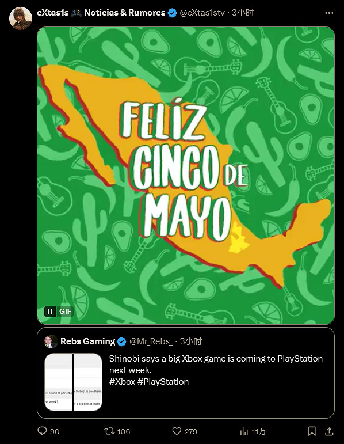Click the GIF label badge

(x=65, y=312)
